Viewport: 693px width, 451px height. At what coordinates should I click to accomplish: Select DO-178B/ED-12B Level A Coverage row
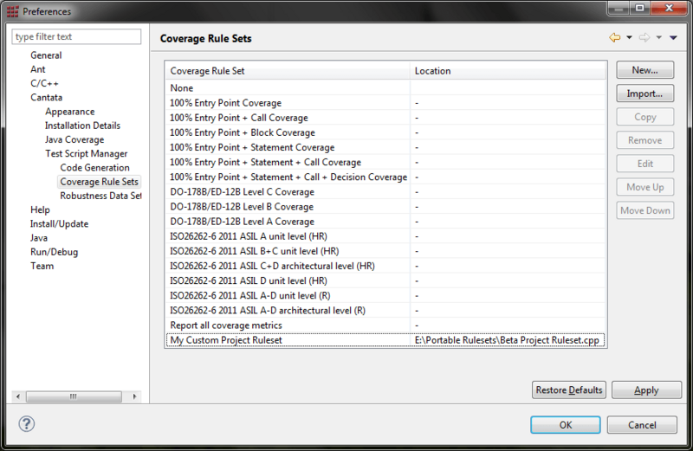[x=385, y=222]
